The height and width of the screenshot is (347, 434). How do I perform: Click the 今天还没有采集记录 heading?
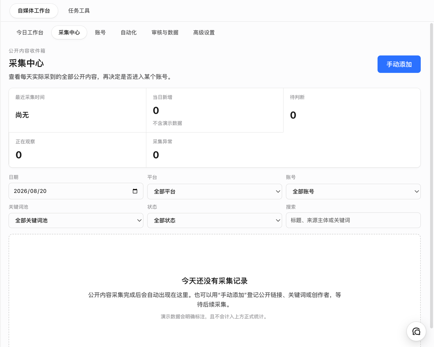[215, 281]
